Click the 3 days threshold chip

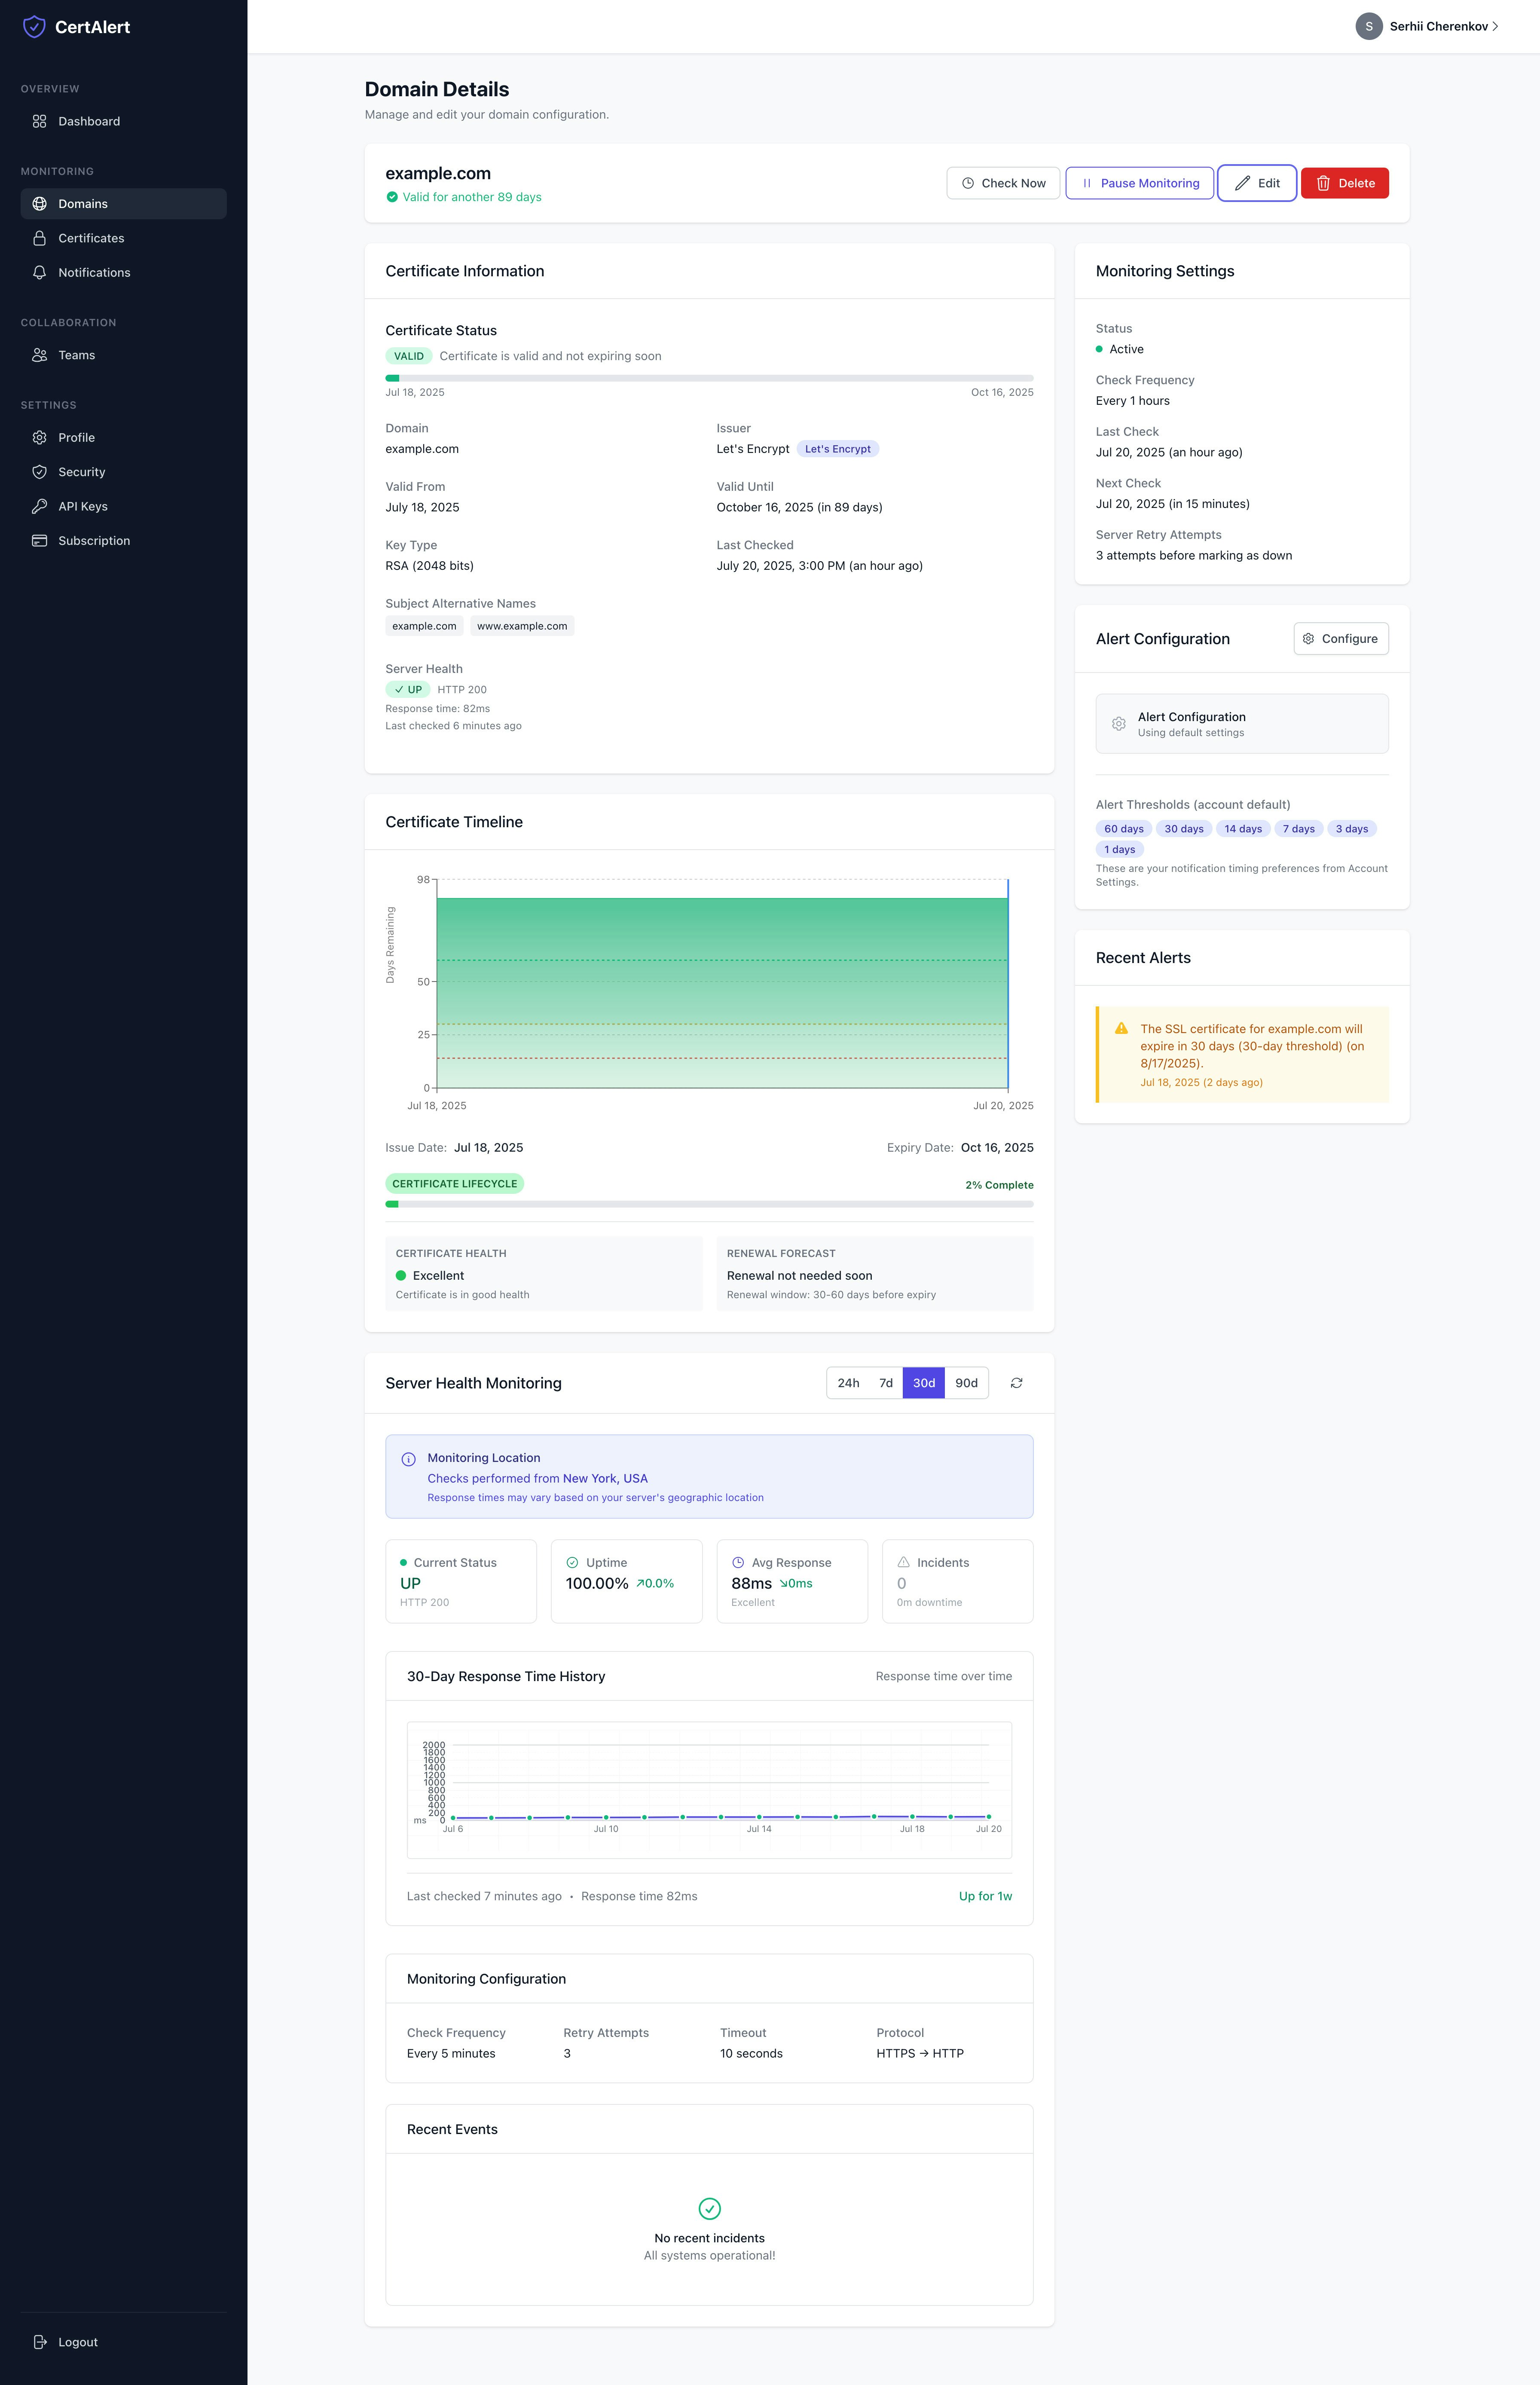1352,829
